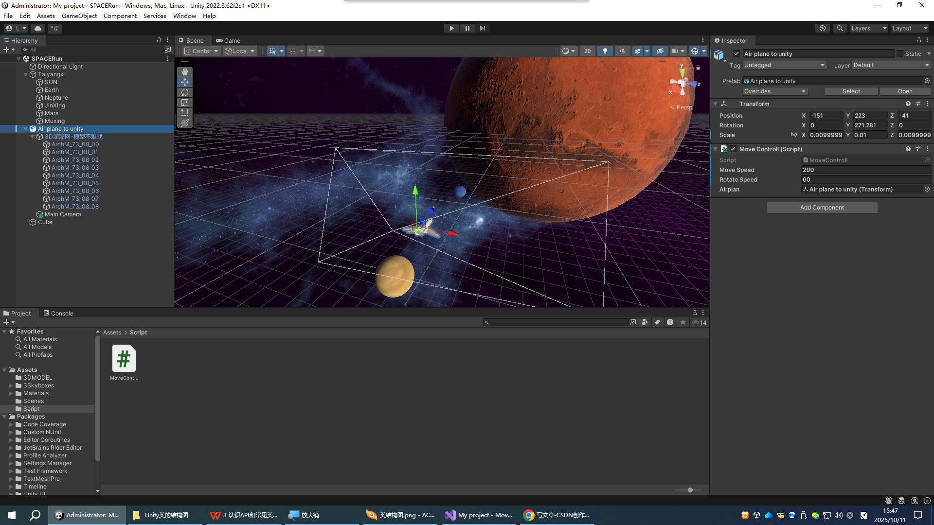Open Undo History icon
The width and height of the screenshot is (934, 525).
point(822,28)
